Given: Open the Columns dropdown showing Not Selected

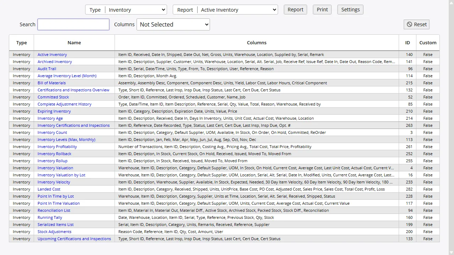Looking at the screenshot, I should pyautogui.click(x=173, y=24).
